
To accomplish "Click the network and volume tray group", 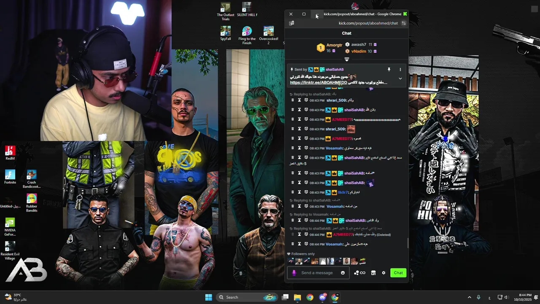I will coord(502,297).
